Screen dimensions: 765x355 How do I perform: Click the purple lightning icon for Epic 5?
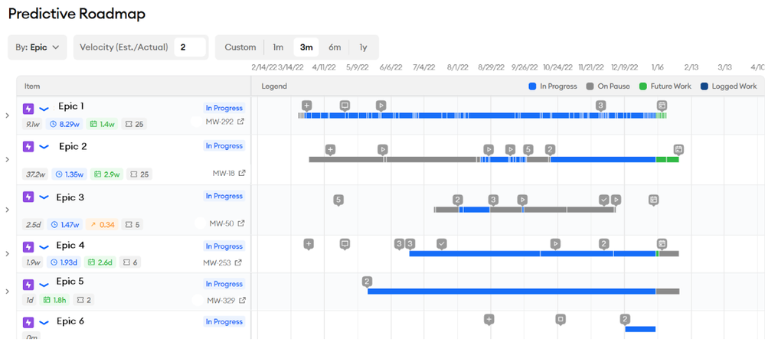(28, 285)
